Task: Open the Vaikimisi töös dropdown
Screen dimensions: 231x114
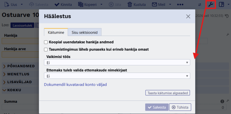Action: (117, 62)
